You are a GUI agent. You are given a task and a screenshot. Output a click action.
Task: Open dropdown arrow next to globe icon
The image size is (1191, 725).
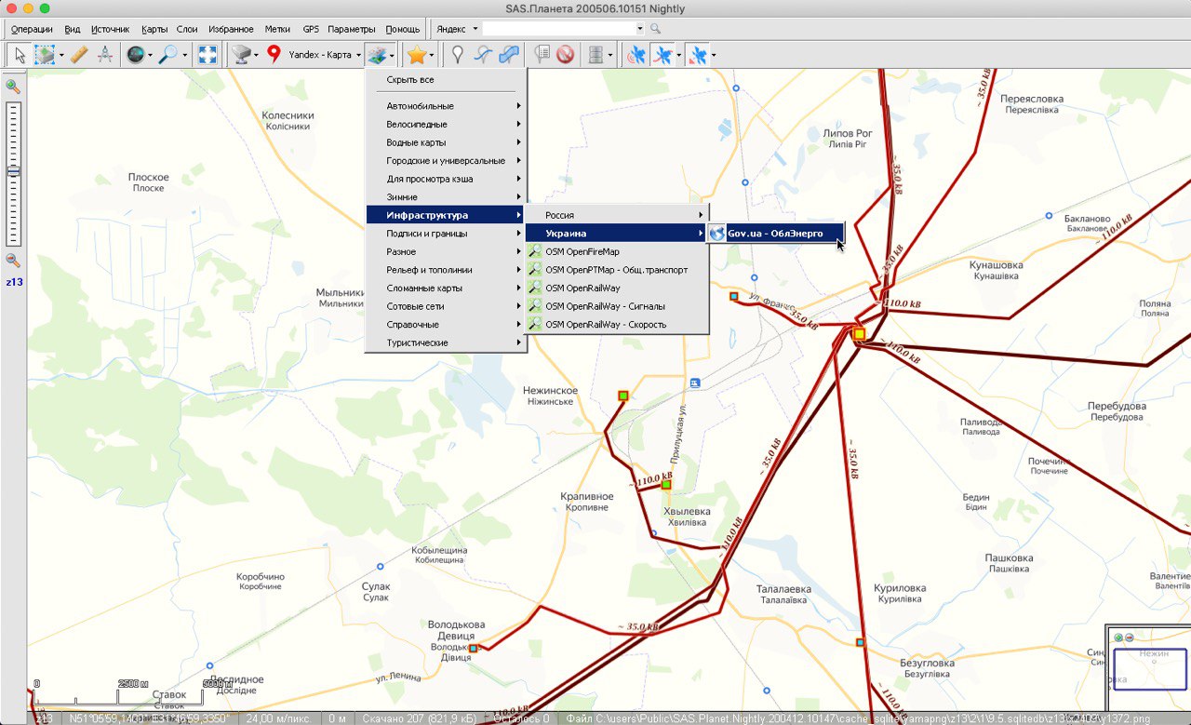pyautogui.click(x=152, y=55)
